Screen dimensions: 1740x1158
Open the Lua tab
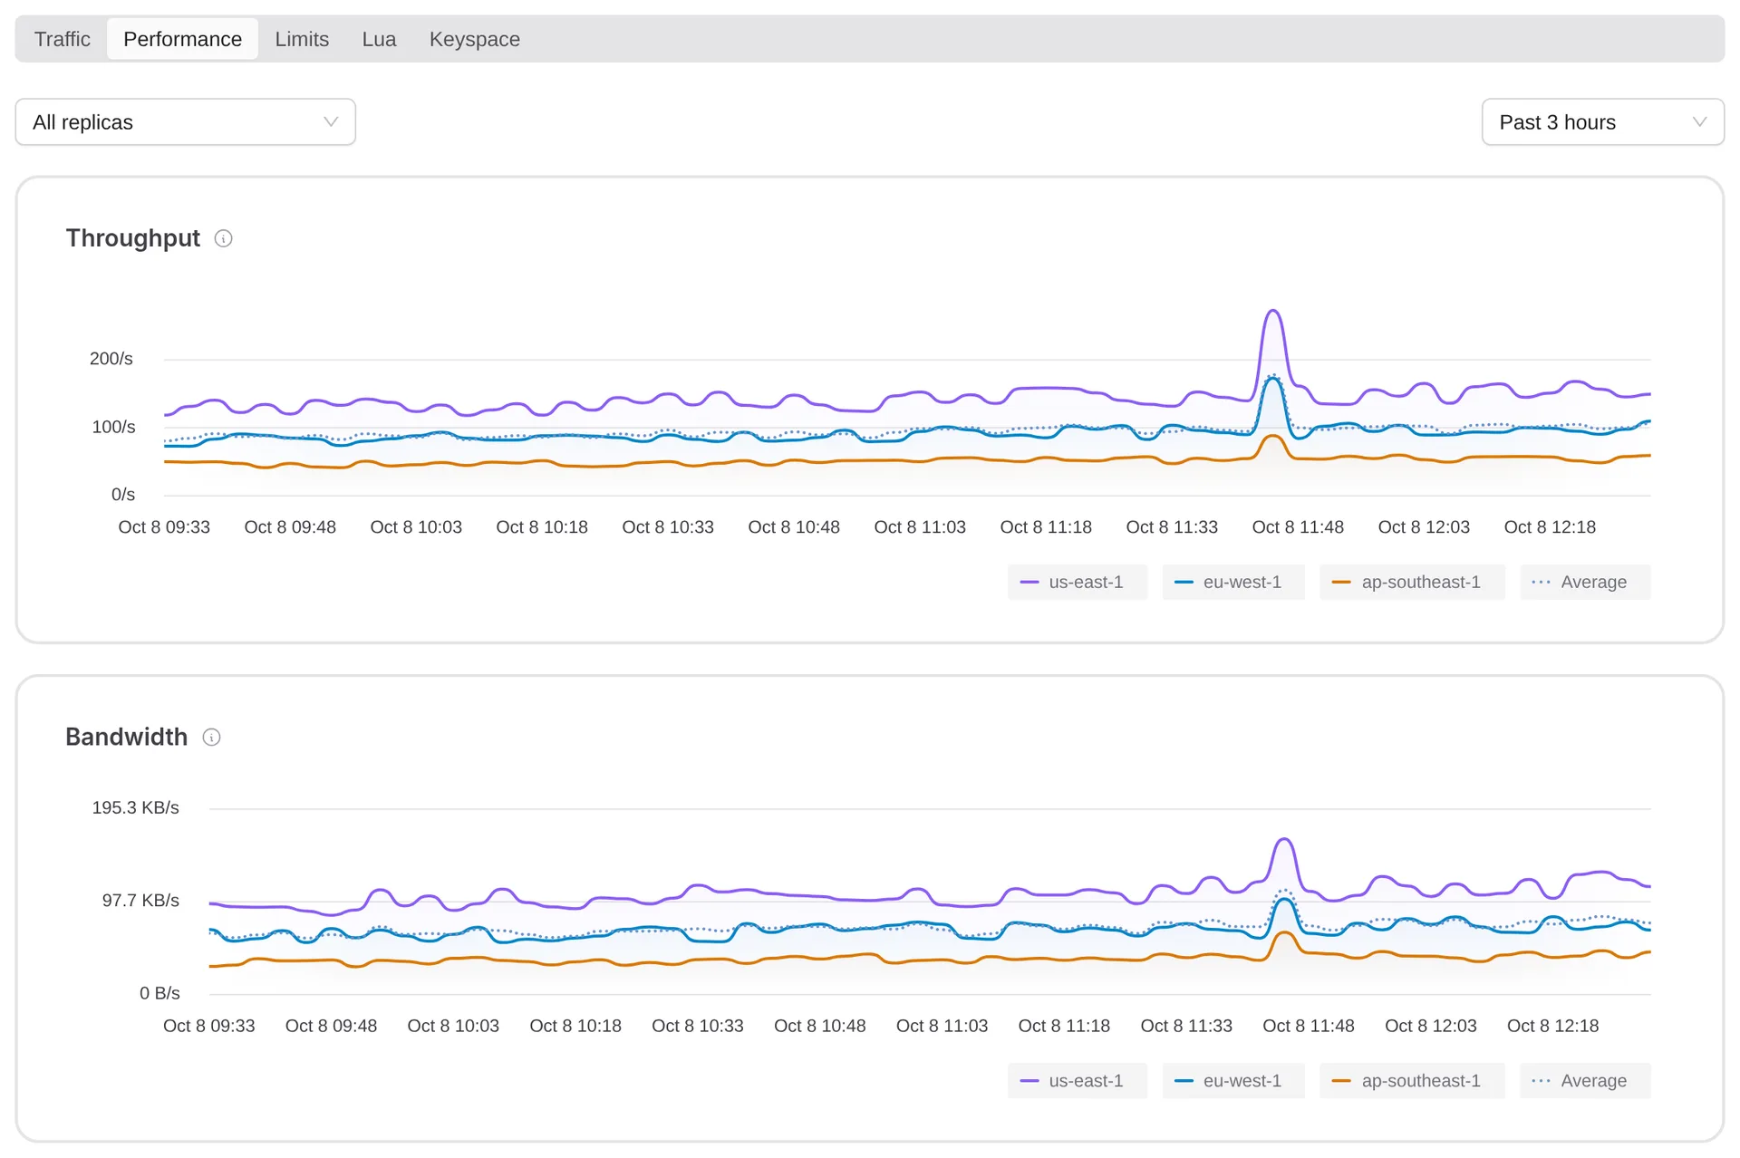379,39
